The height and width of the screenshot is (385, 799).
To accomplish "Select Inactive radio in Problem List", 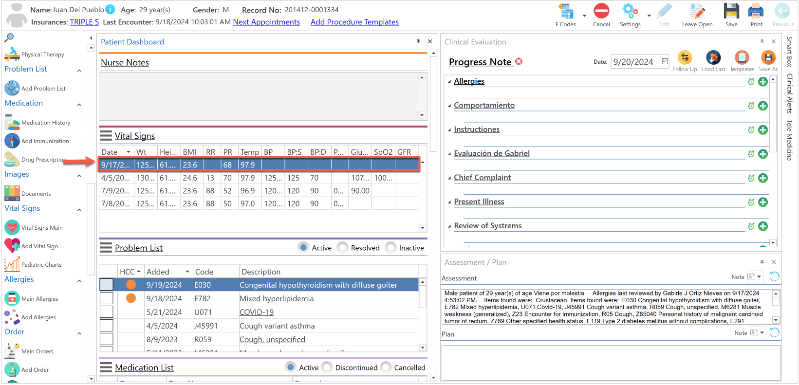I will click(x=390, y=248).
